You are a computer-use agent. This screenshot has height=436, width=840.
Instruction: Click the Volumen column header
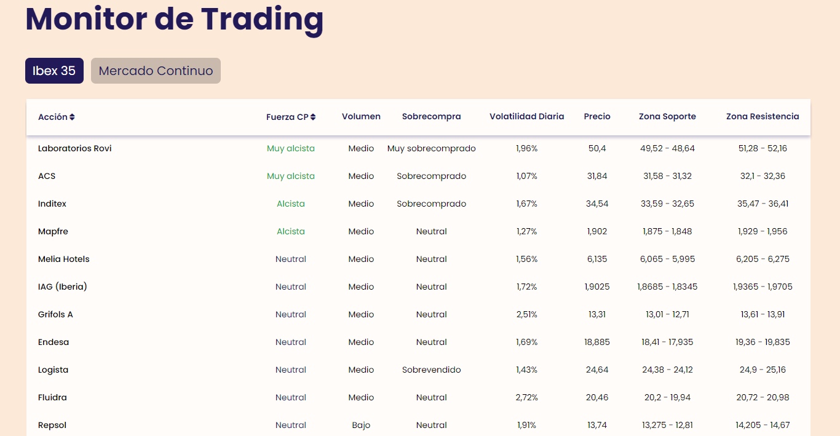point(361,116)
